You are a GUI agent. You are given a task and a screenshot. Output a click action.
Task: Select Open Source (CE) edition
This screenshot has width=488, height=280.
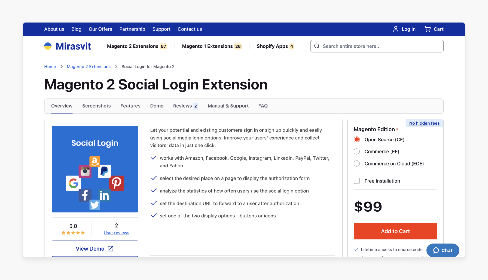tap(357, 140)
